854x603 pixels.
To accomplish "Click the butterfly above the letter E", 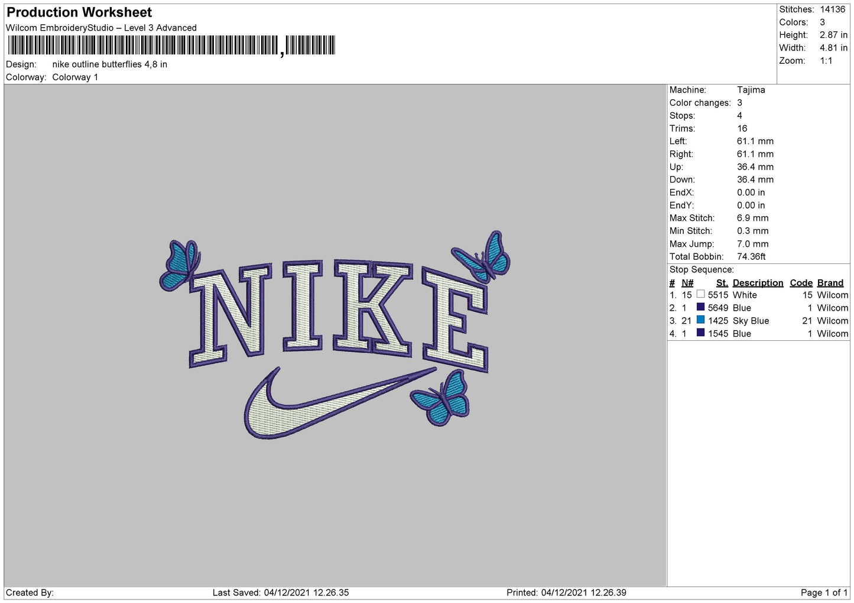I will (482, 257).
